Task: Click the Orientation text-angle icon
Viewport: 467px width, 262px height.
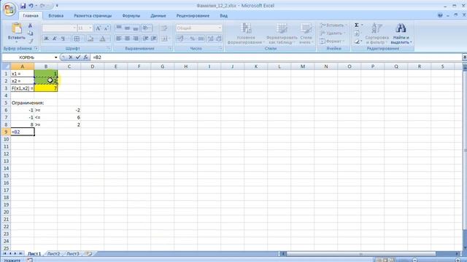Action: 146,28
